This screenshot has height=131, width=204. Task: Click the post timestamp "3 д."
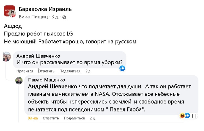[x=55, y=17]
